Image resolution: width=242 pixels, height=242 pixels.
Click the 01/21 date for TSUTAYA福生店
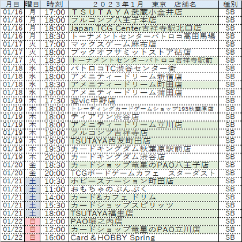13,214
